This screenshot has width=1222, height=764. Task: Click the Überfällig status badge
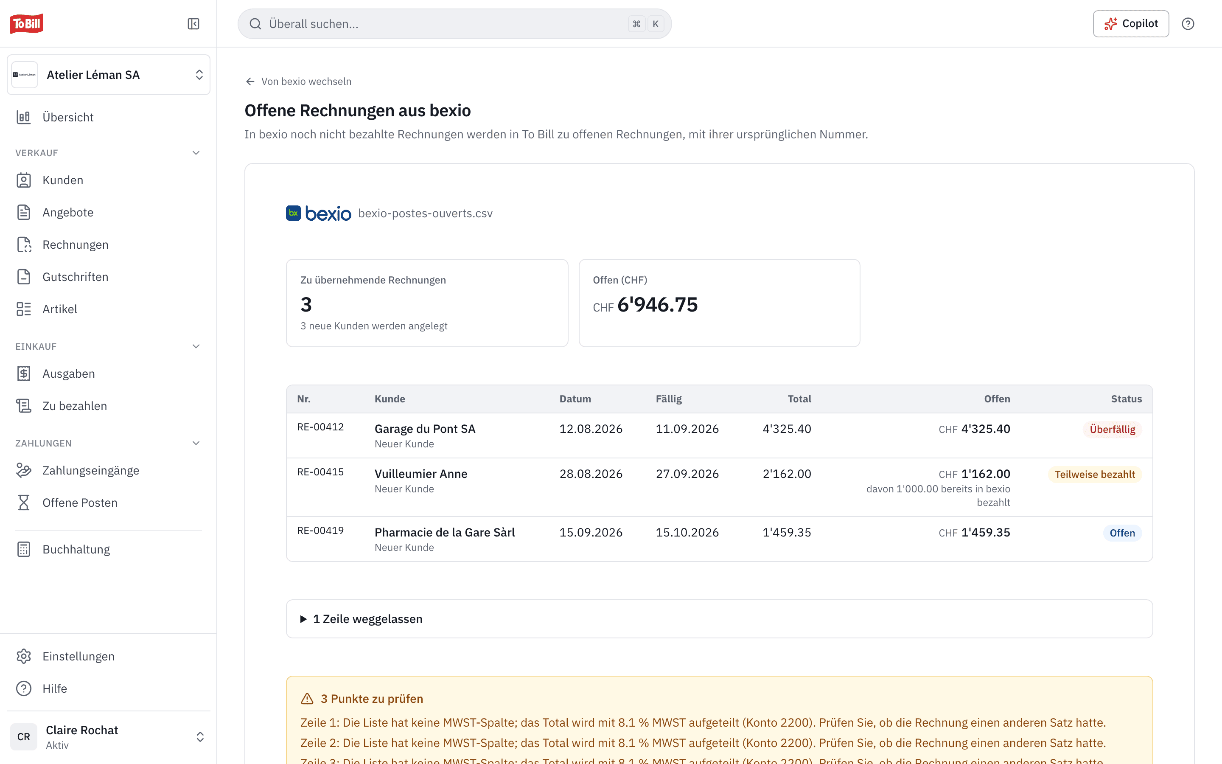(1112, 430)
